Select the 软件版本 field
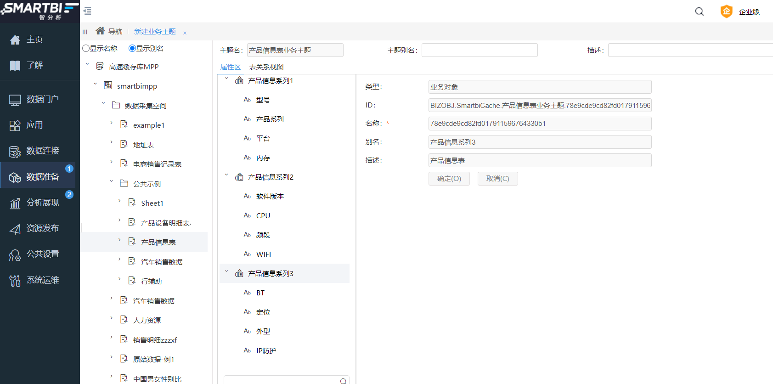Screen dimensions: 773x384 coord(270,196)
